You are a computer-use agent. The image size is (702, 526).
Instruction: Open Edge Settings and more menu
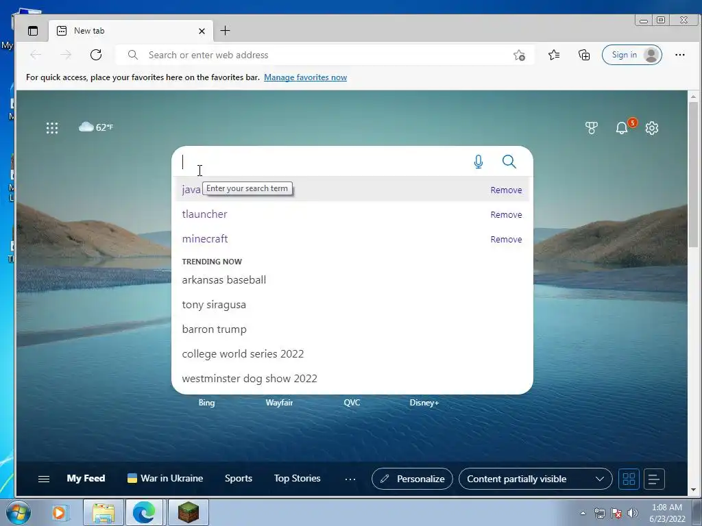click(679, 55)
